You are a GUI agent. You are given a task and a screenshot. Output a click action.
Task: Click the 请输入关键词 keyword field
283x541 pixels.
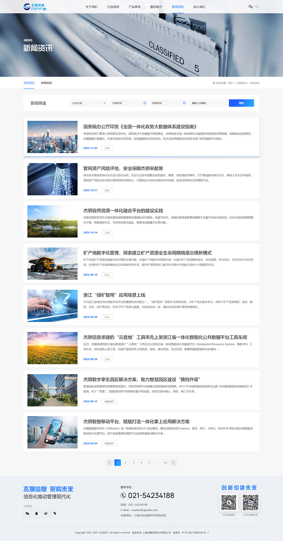(x=208, y=103)
